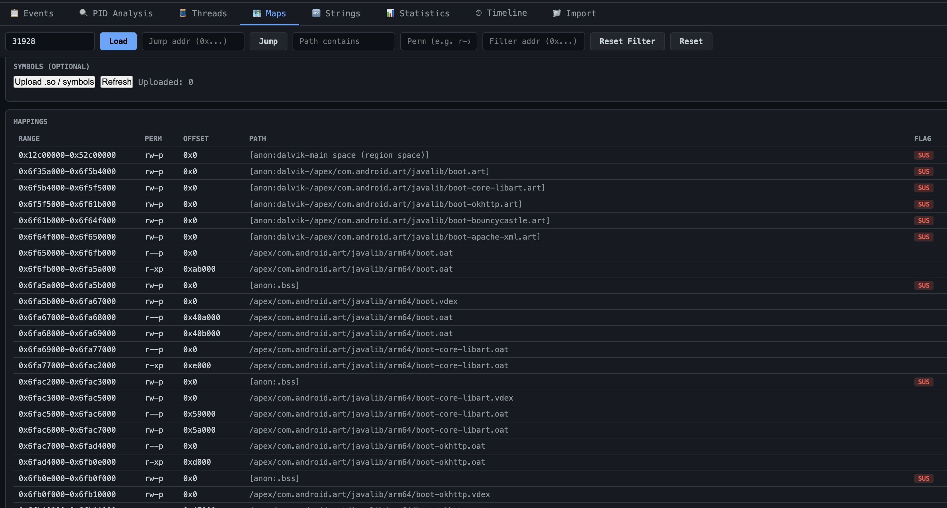The width and height of the screenshot is (947, 508).
Task: Click the folder icon on Import tab
Action: tap(557, 13)
